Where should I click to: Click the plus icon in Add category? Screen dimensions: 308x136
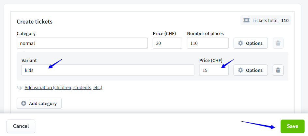click(24, 103)
